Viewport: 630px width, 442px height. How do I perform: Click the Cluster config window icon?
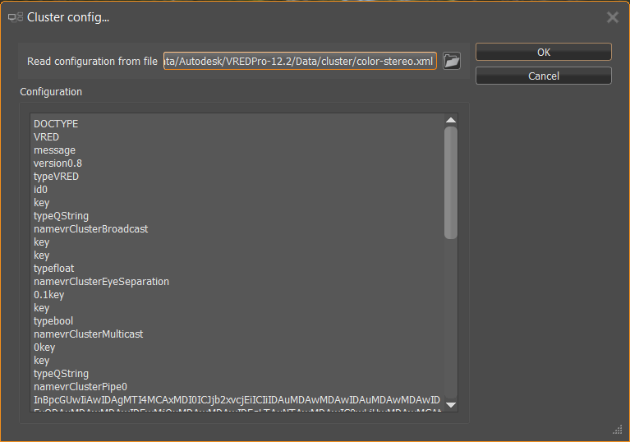(x=16, y=17)
